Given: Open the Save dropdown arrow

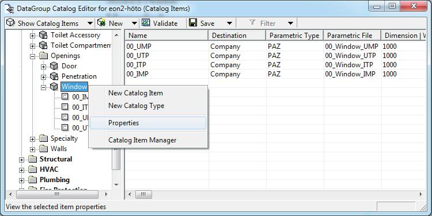Looking at the screenshot, I should (x=229, y=24).
